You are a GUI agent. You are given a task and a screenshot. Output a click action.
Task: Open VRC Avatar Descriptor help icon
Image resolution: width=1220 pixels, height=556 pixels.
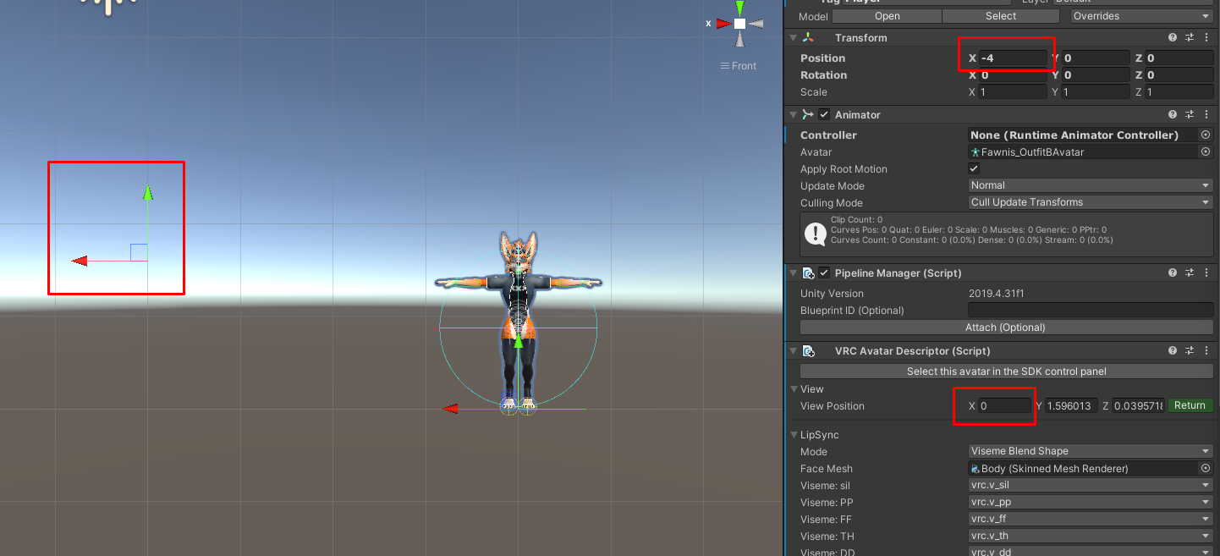pyautogui.click(x=1173, y=351)
